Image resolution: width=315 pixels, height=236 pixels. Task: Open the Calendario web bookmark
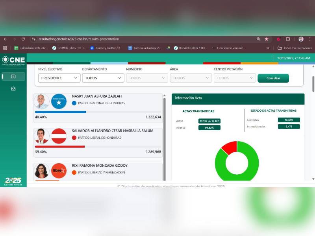31,48
